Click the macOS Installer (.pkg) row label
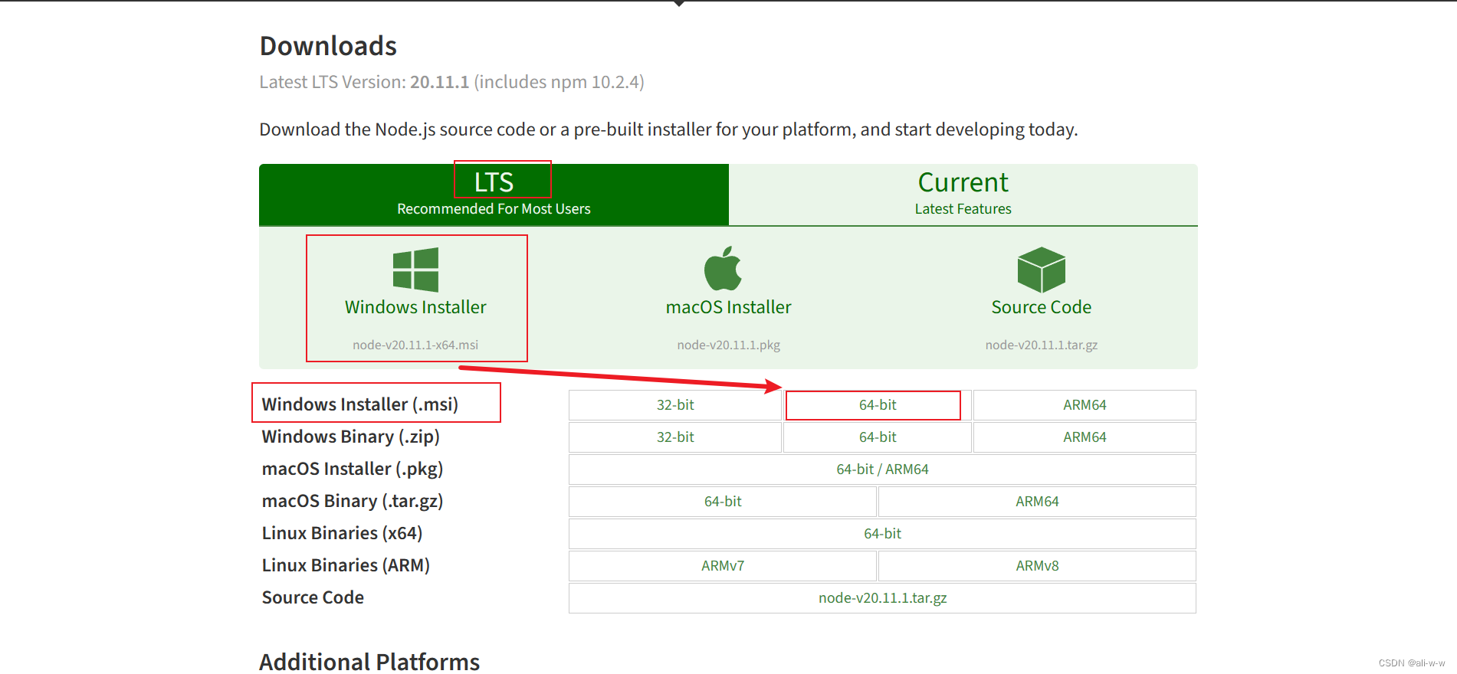Viewport: 1457px width, 674px height. tap(353, 469)
